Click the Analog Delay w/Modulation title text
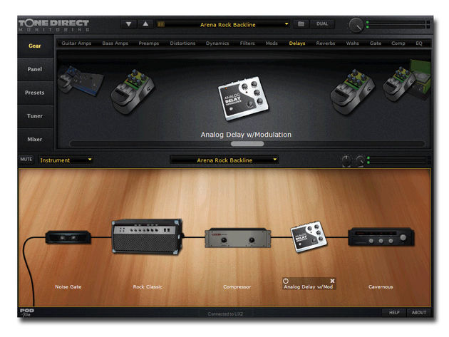Screen dimensions: 449x337 coord(246,135)
